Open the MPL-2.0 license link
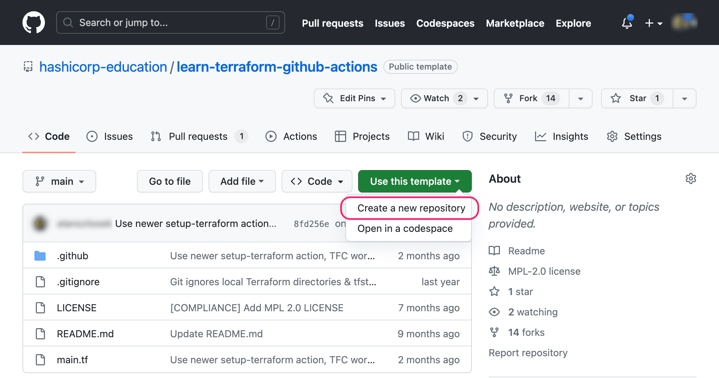The width and height of the screenshot is (719, 378). pos(534,271)
